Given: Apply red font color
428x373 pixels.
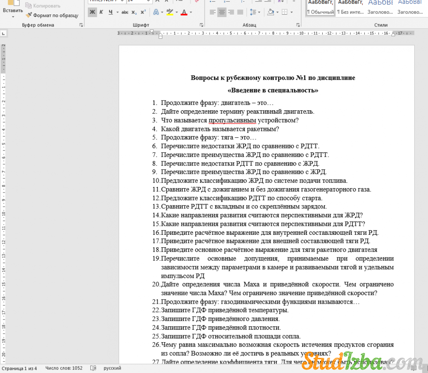Looking at the screenshot, I should click(x=184, y=12).
